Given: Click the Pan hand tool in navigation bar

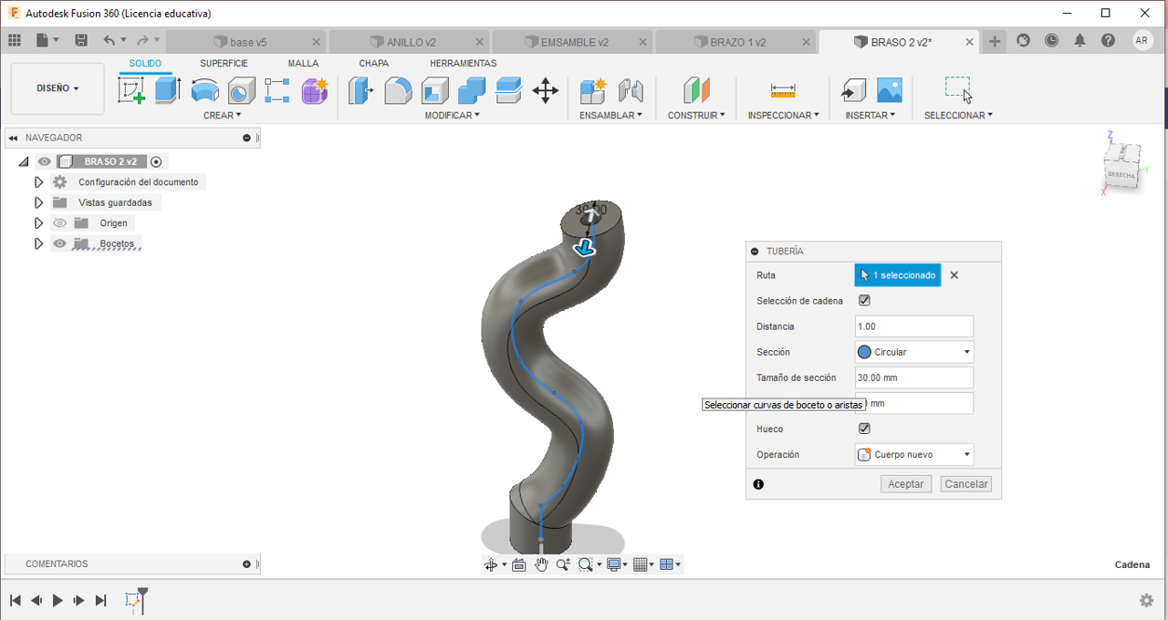Looking at the screenshot, I should tap(541, 564).
